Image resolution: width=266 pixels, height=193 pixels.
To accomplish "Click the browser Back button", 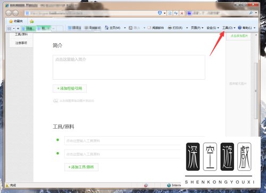I will coord(9,13).
